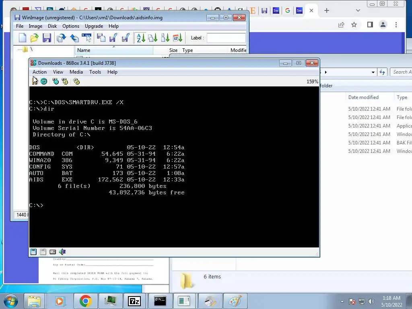This screenshot has width=412, height=309.
Task: Open 7-Zip from the taskbar
Action: click(134, 301)
